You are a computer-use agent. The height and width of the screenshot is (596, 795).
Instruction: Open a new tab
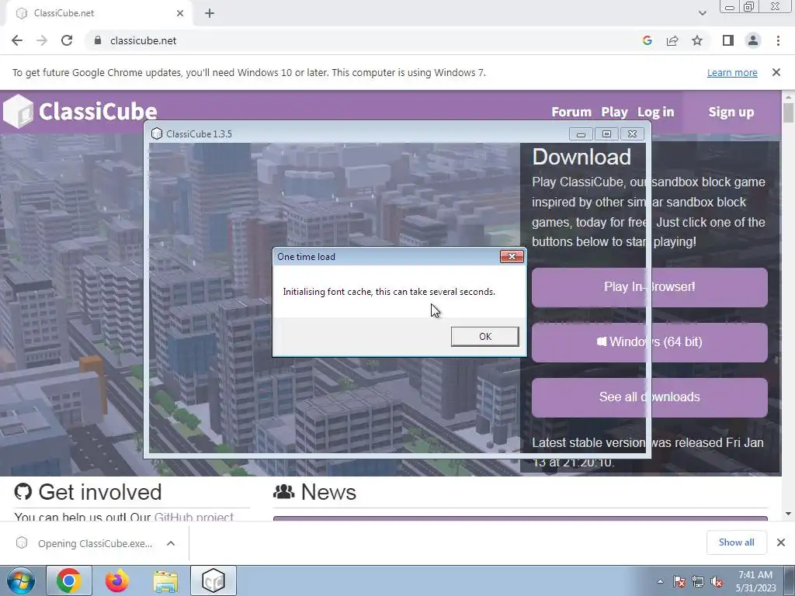point(210,13)
